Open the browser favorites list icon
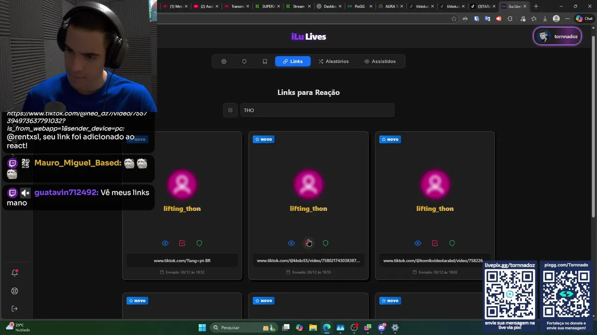The image size is (597, 335). (534, 19)
